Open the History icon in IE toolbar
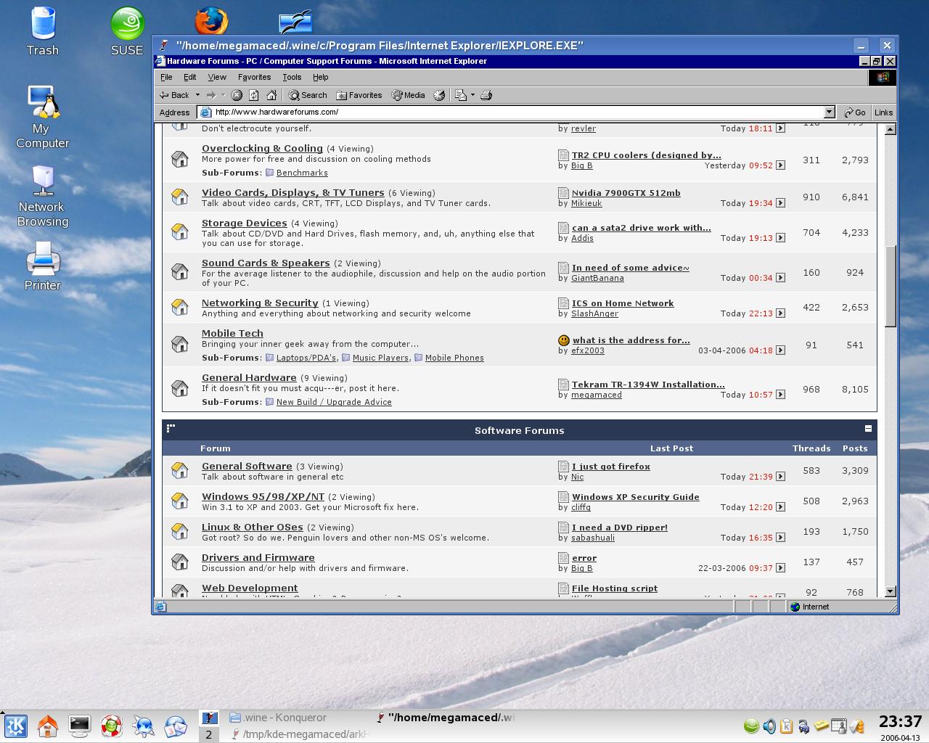929x743 pixels. click(x=439, y=95)
